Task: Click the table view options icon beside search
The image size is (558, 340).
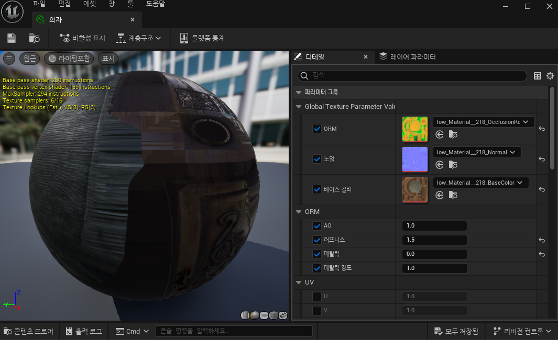Action: click(x=537, y=76)
